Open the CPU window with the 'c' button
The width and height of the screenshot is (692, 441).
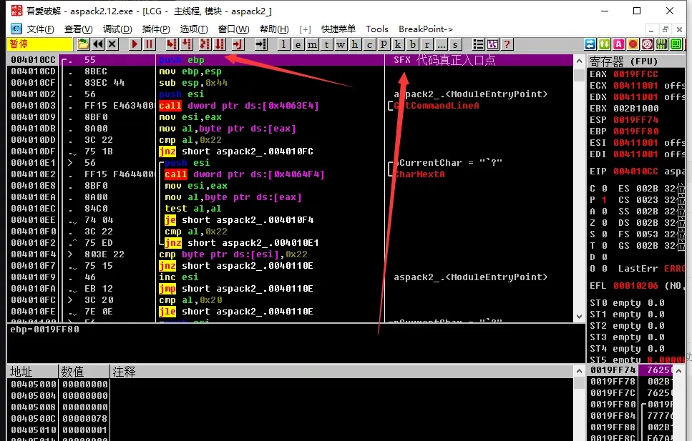pyautogui.click(x=369, y=44)
